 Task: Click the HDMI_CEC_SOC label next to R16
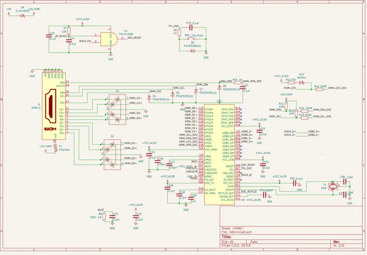tap(337, 88)
